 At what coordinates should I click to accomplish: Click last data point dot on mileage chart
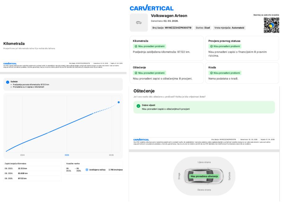[119, 102]
